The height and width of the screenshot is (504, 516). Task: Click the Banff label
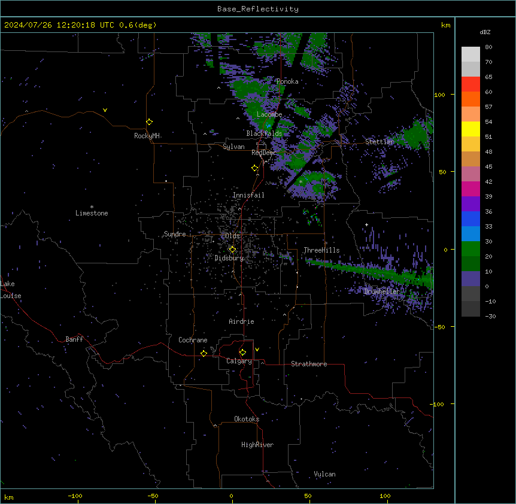tap(74, 339)
